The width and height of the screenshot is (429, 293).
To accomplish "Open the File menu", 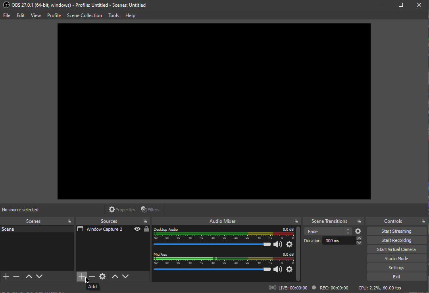I will tap(7, 15).
